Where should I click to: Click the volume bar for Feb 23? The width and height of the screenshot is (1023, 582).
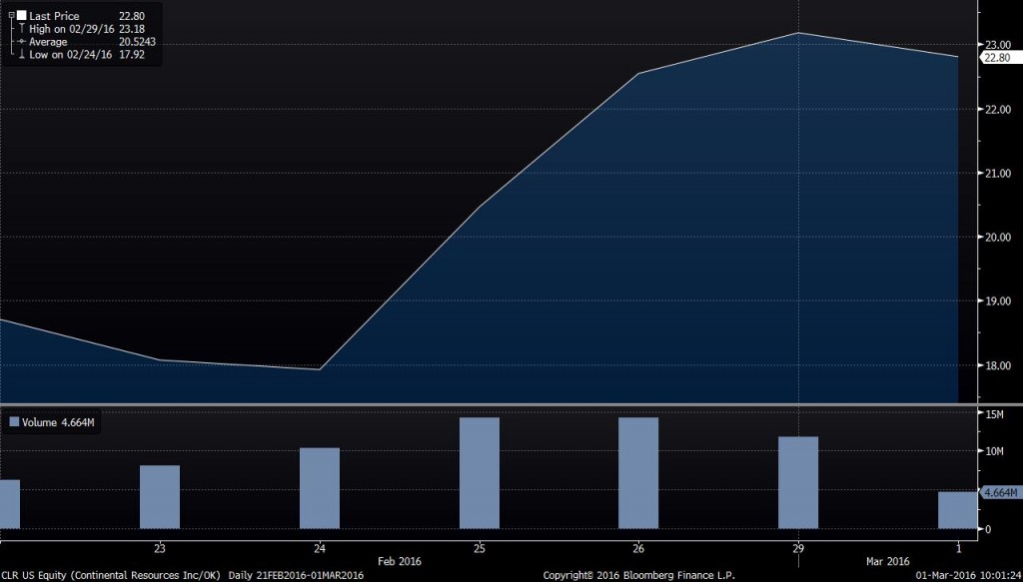tap(160, 496)
